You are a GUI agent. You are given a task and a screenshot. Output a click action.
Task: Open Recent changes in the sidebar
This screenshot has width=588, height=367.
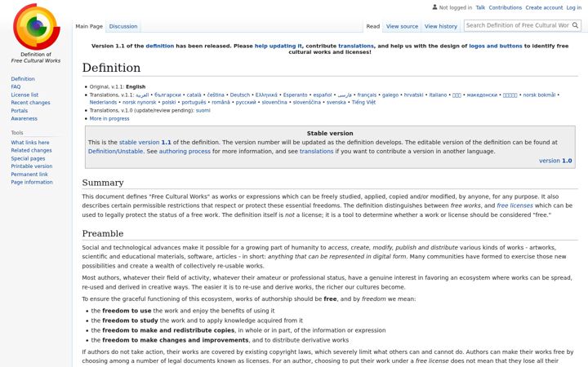30,102
